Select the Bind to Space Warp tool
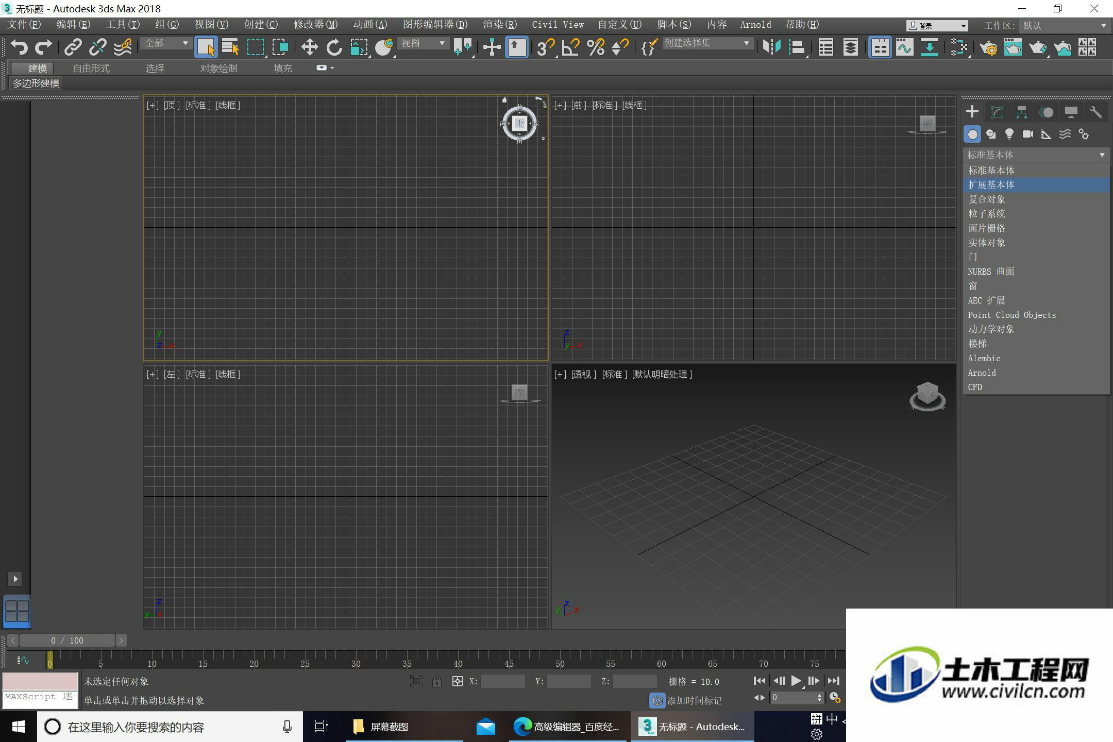 (123, 47)
